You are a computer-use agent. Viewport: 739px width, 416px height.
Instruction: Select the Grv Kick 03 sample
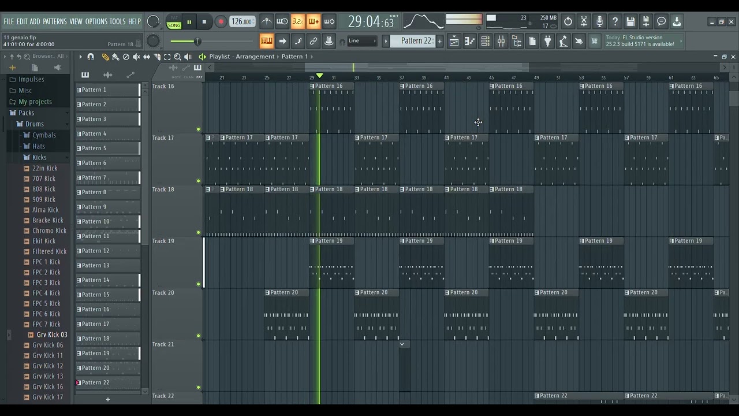click(x=51, y=335)
